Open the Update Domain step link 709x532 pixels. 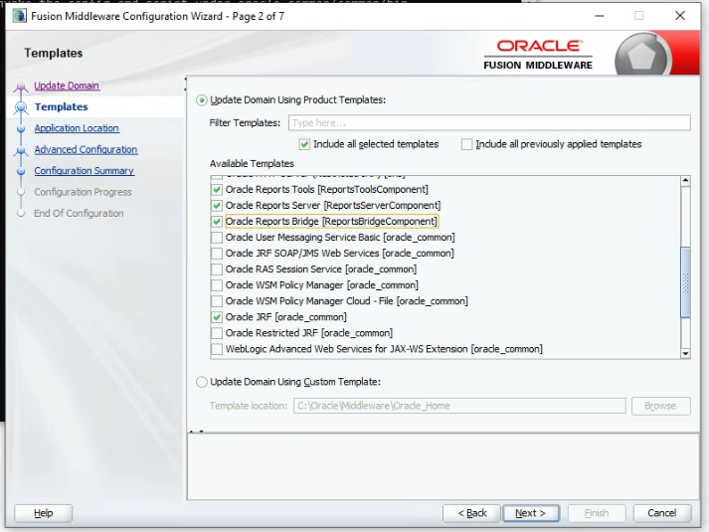[x=67, y=86]
